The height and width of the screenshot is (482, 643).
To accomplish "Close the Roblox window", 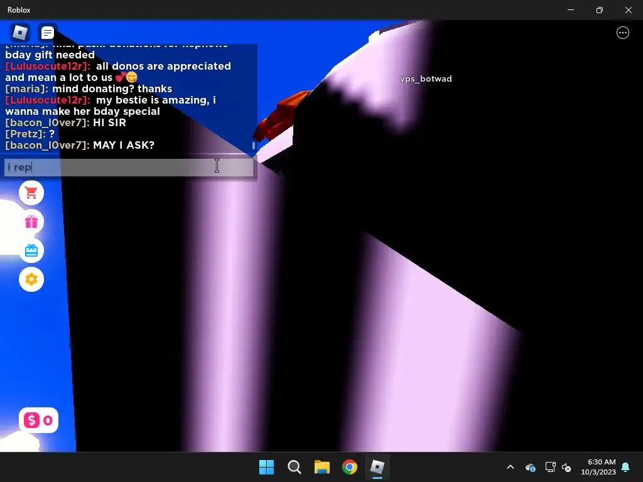I will pos(628,10).
